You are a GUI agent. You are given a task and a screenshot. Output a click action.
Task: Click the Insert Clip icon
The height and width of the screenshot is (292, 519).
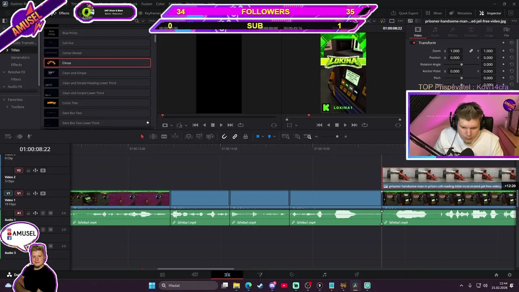(189, 137)
